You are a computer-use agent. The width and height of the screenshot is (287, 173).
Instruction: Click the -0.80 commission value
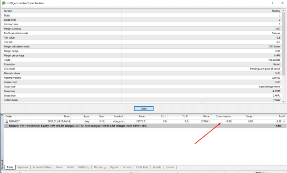click(x=228, y=121)
